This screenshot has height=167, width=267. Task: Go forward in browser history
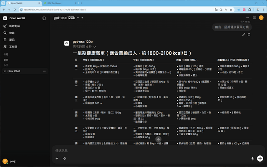coord(9,10)
